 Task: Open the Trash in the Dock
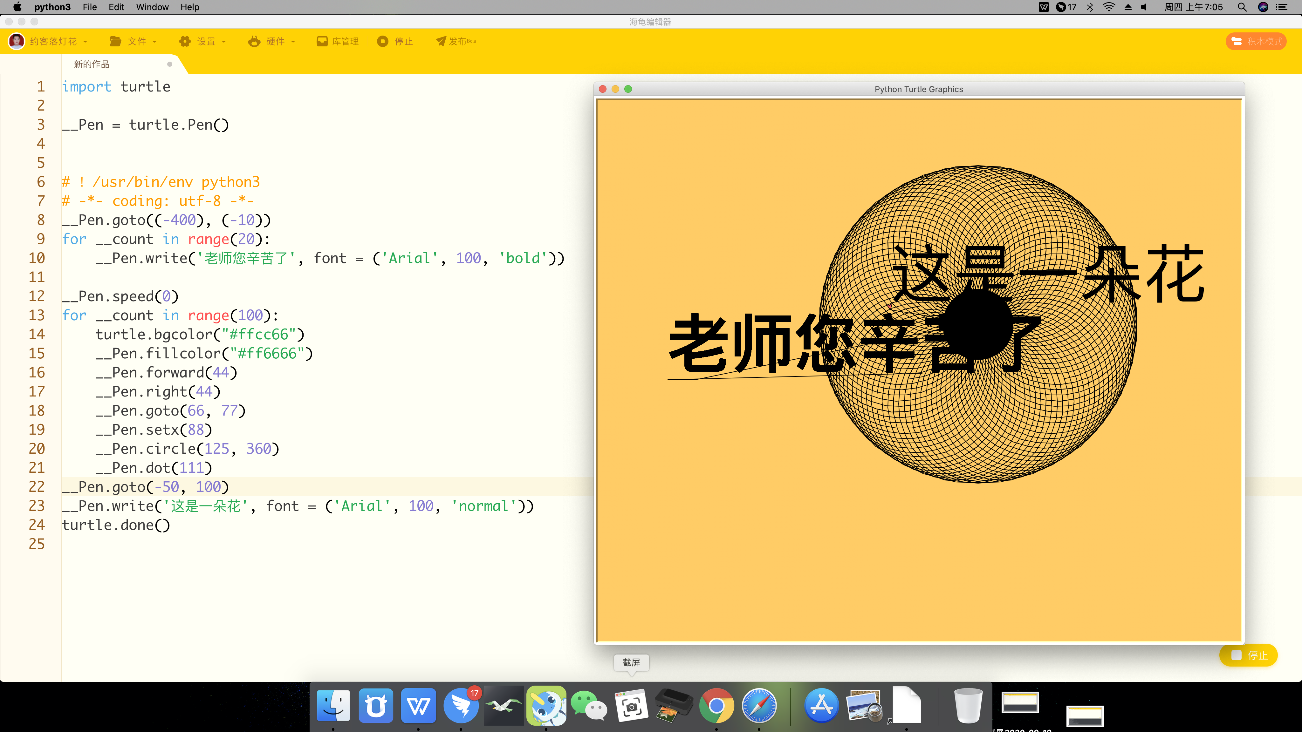click(x=968, y=705)
